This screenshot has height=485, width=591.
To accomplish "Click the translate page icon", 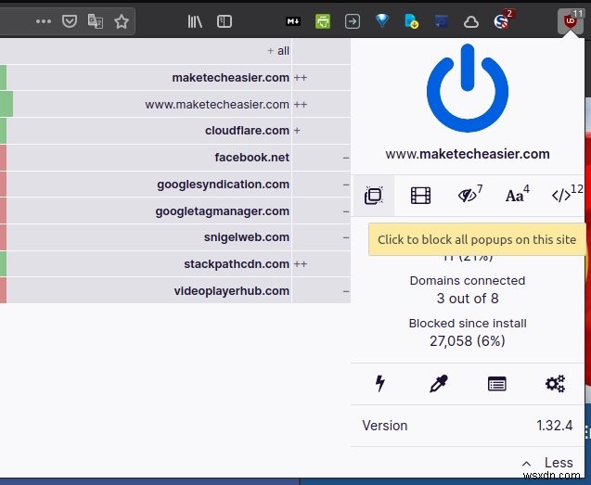I will [x=96, y=21].
